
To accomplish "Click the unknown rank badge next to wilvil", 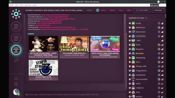I will [159, 84].
